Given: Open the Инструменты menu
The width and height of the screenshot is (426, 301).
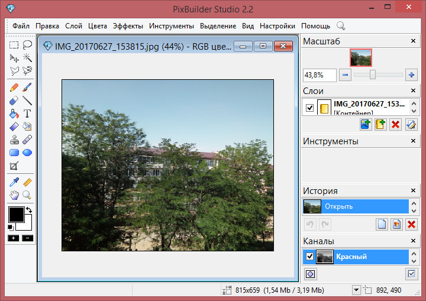Looking at the screenshot, I should [172, 26].
